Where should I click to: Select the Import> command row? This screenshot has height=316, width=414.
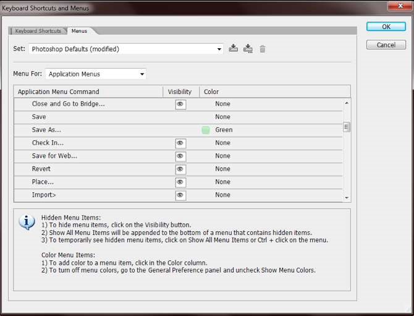coord(178,195)
